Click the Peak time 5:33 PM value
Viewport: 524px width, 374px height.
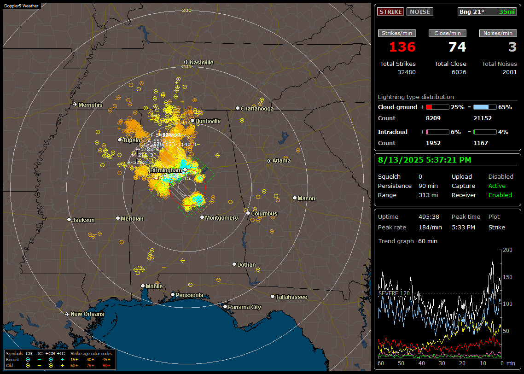[463, 227]
